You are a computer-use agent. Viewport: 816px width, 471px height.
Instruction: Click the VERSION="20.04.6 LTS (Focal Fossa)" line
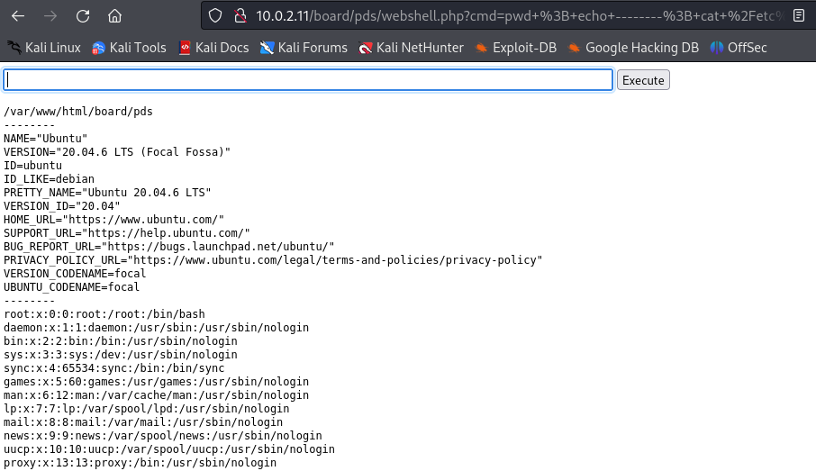(x=117, y=152)
